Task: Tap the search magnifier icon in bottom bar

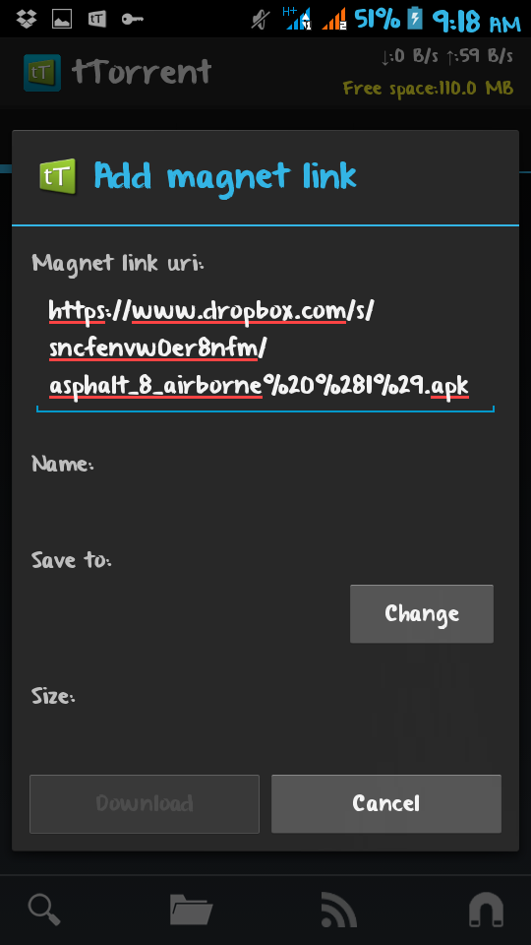Action: [44, 910]
